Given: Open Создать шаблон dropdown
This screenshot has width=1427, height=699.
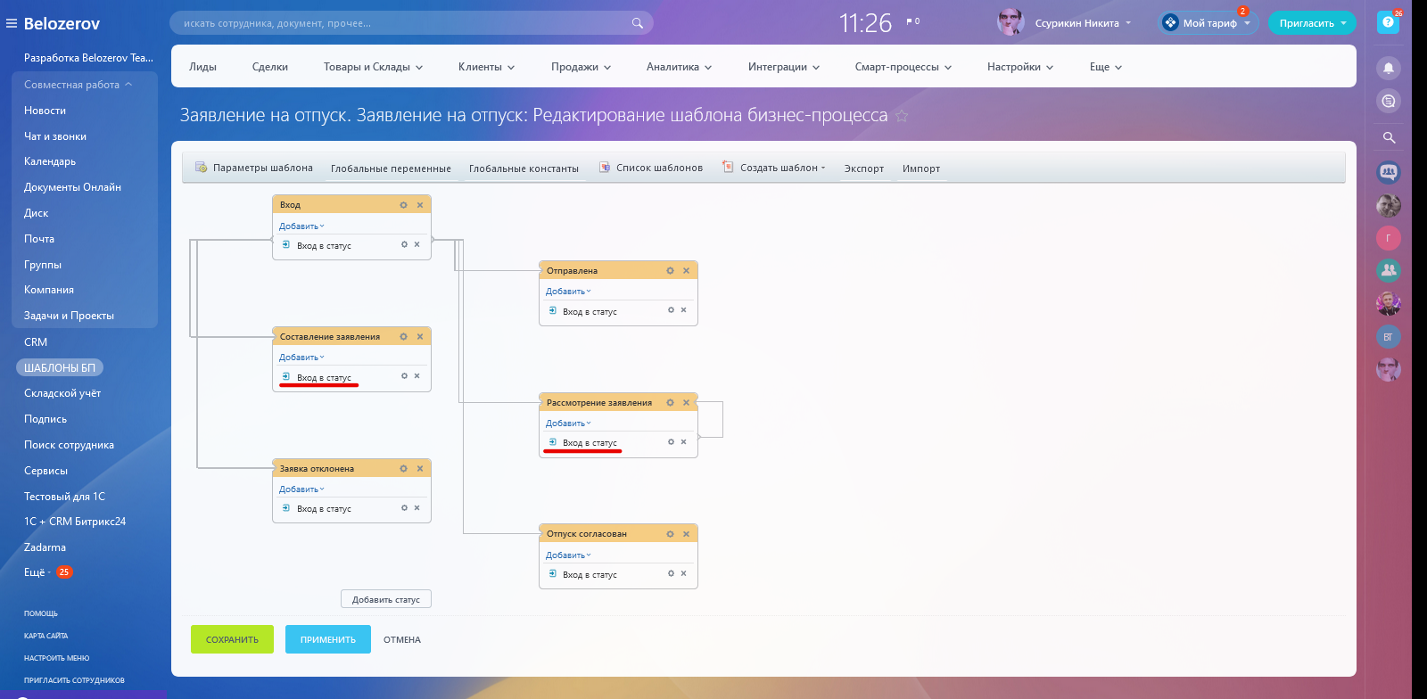Looking at the screenshot, I should (x=774, y=168).
